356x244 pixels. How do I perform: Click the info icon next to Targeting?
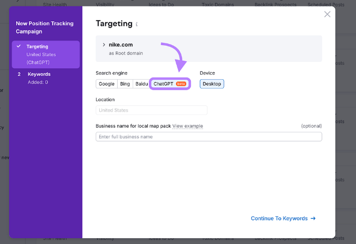[137, 24]
